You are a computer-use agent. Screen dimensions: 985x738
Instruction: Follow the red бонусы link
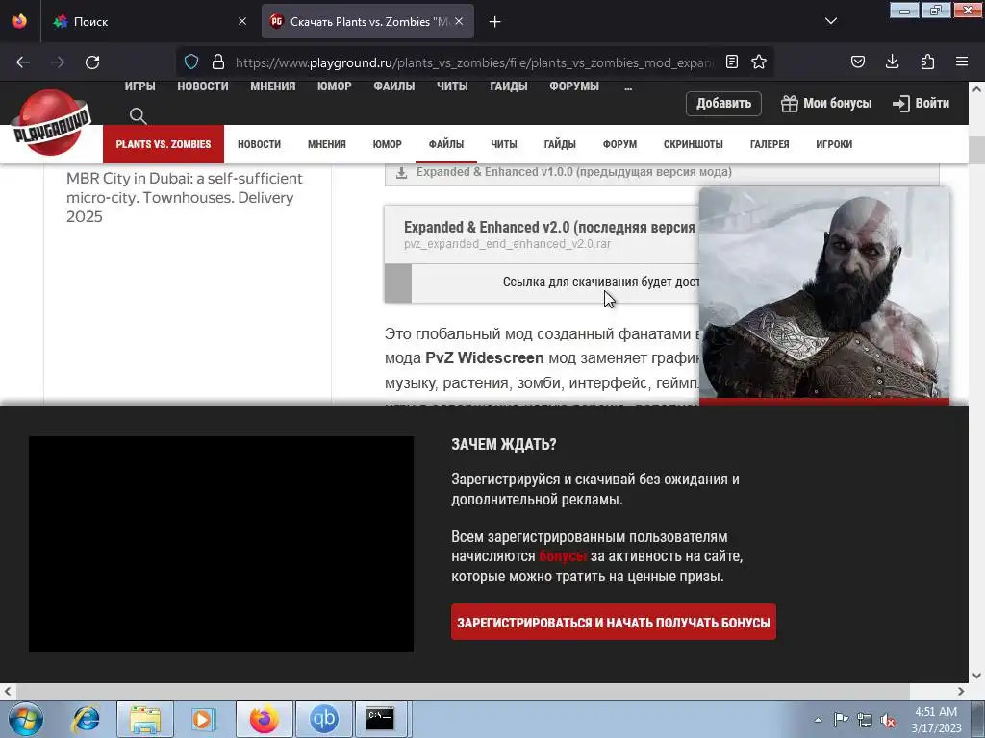point(562,556)
